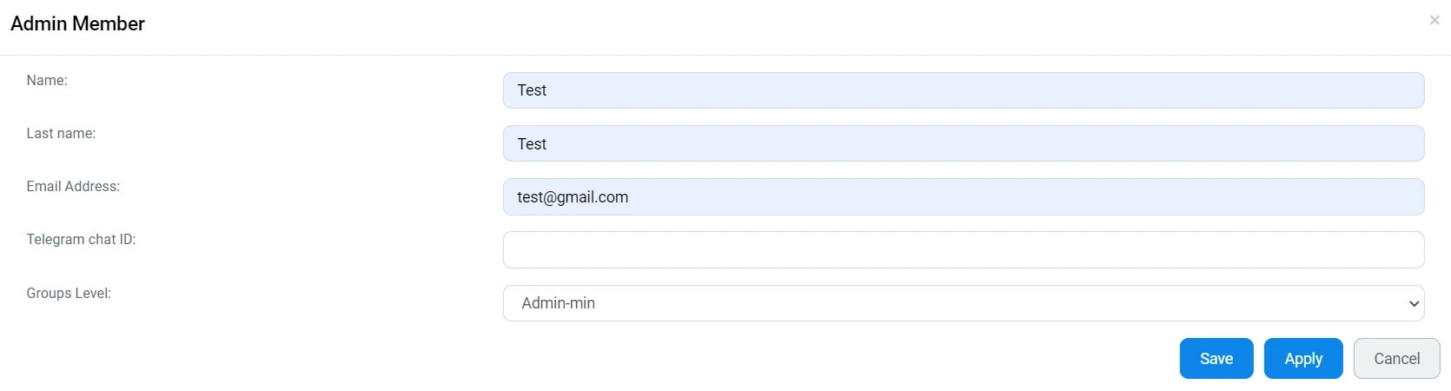Click the 'Test' text in Name field
This screenshot has height=391, width=1451.
(x=532, y=90)
